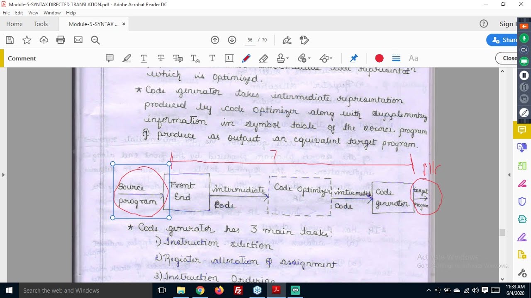Pause recording in the recorder panel
The width and height of the screenshot is (531, 298).
coord(524,75)
